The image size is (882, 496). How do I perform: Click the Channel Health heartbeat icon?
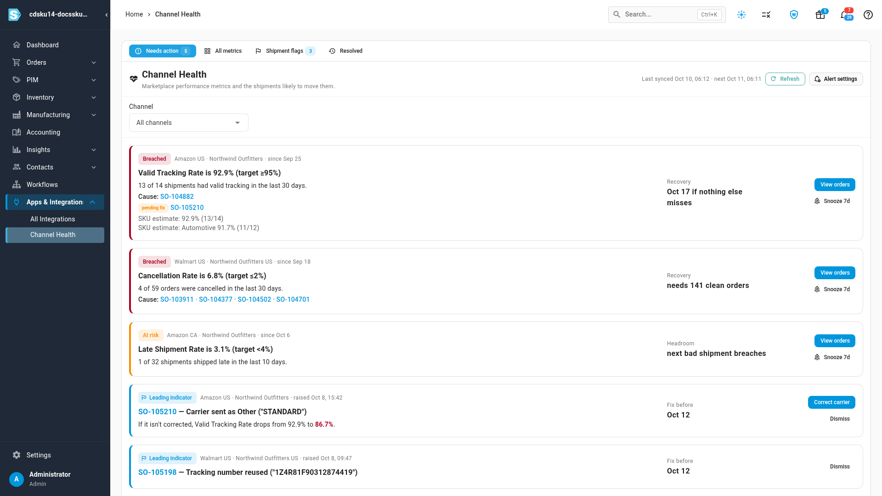(x=134, y=79)
